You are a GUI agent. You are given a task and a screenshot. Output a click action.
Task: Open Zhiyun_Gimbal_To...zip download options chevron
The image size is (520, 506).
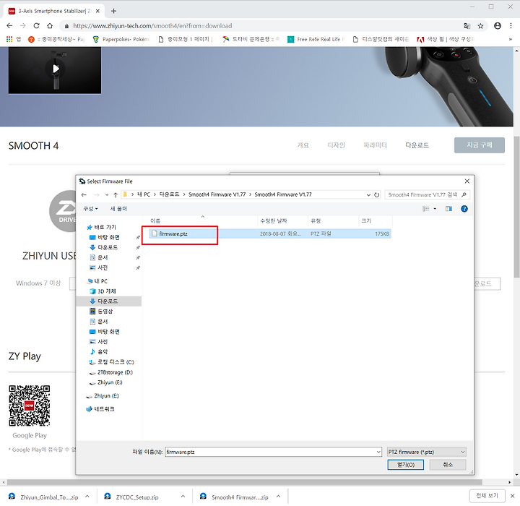click(87, 497)
